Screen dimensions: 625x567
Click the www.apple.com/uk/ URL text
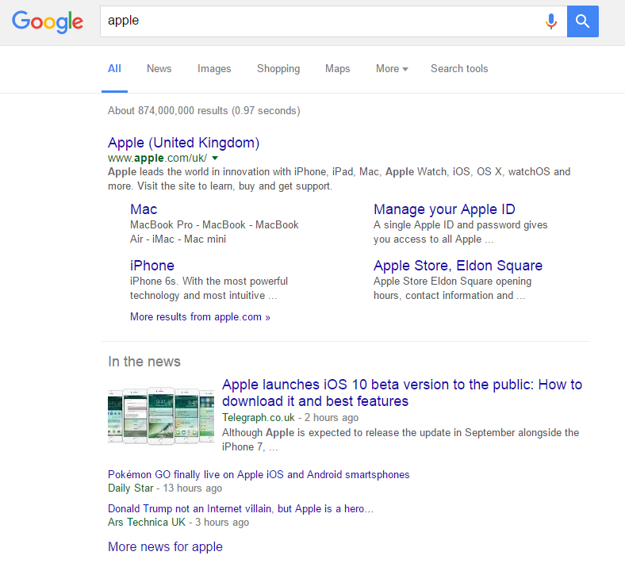pos(158,158)
